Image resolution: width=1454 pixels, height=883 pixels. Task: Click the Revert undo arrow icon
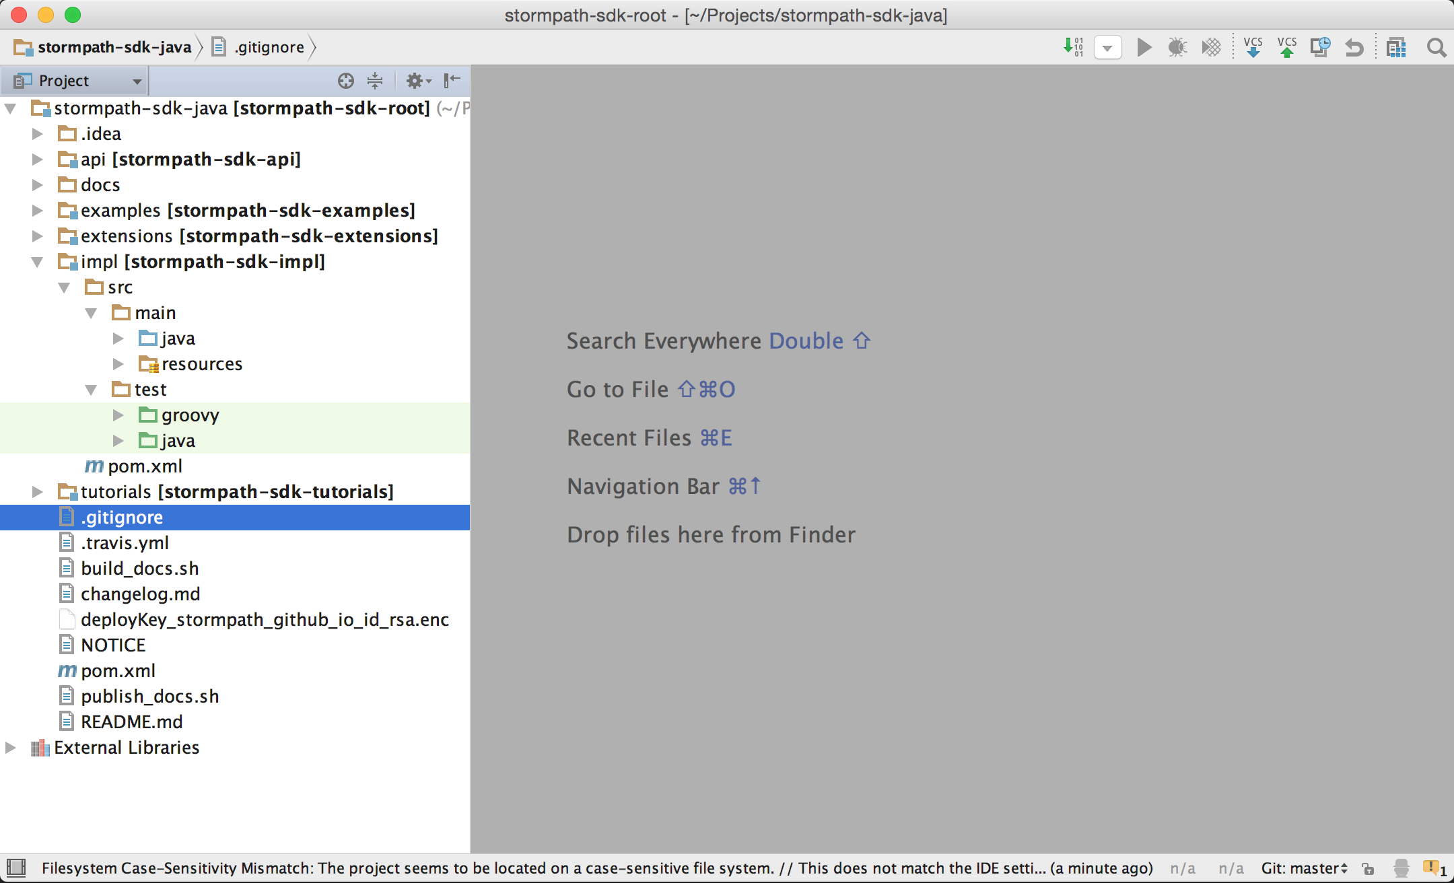(1354, 47)
